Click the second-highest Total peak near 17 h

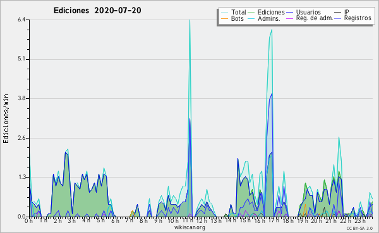point(272,30)
